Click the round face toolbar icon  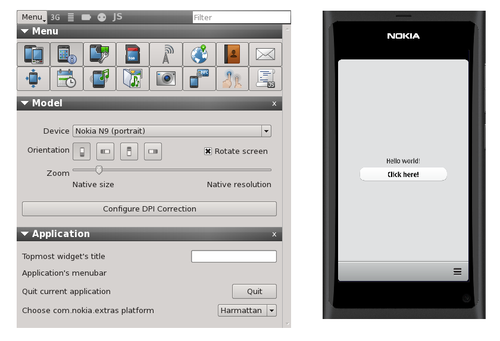click(102, 17)
